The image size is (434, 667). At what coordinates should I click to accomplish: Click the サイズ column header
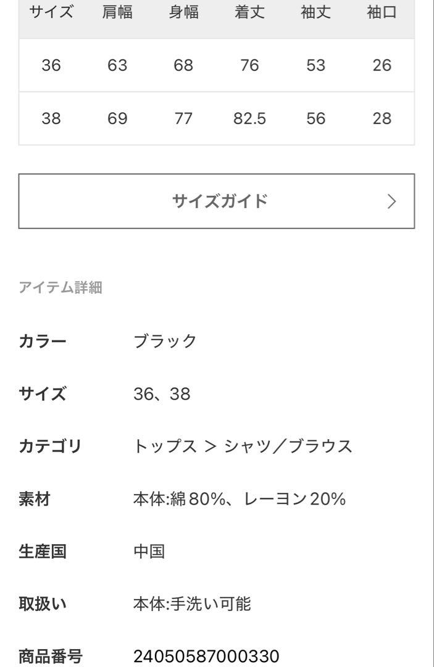51,12
